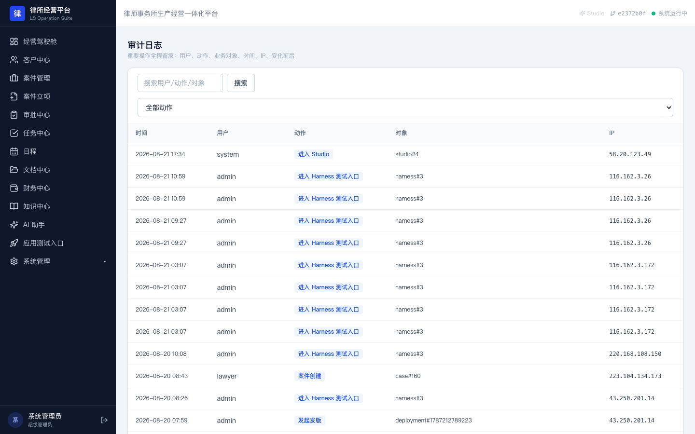Click the 案件管理 briefcase icon

[x=14, y=78]
